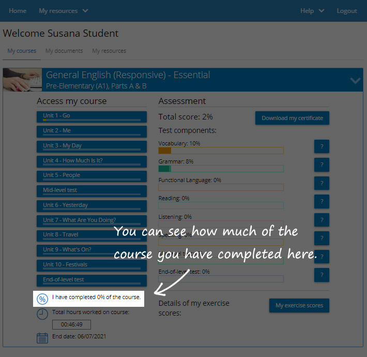
Task: Select the My resources tab below welcome
Action: pos(109,51)
